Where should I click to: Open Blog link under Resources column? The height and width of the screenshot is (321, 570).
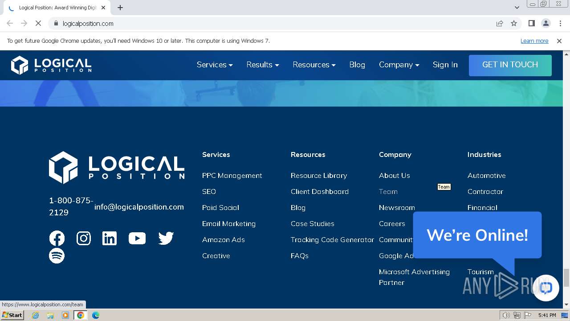pos(298,208)
